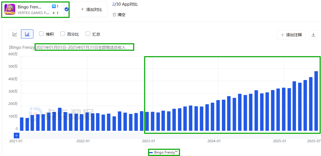Click the App Store rank icon
321x156 pixels.
(x=54, y=6)
